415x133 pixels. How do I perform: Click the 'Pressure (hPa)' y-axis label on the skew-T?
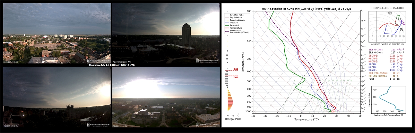coord(243,62)
